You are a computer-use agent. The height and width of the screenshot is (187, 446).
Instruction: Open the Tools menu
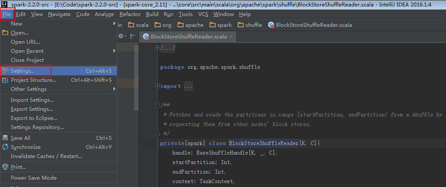185,14
